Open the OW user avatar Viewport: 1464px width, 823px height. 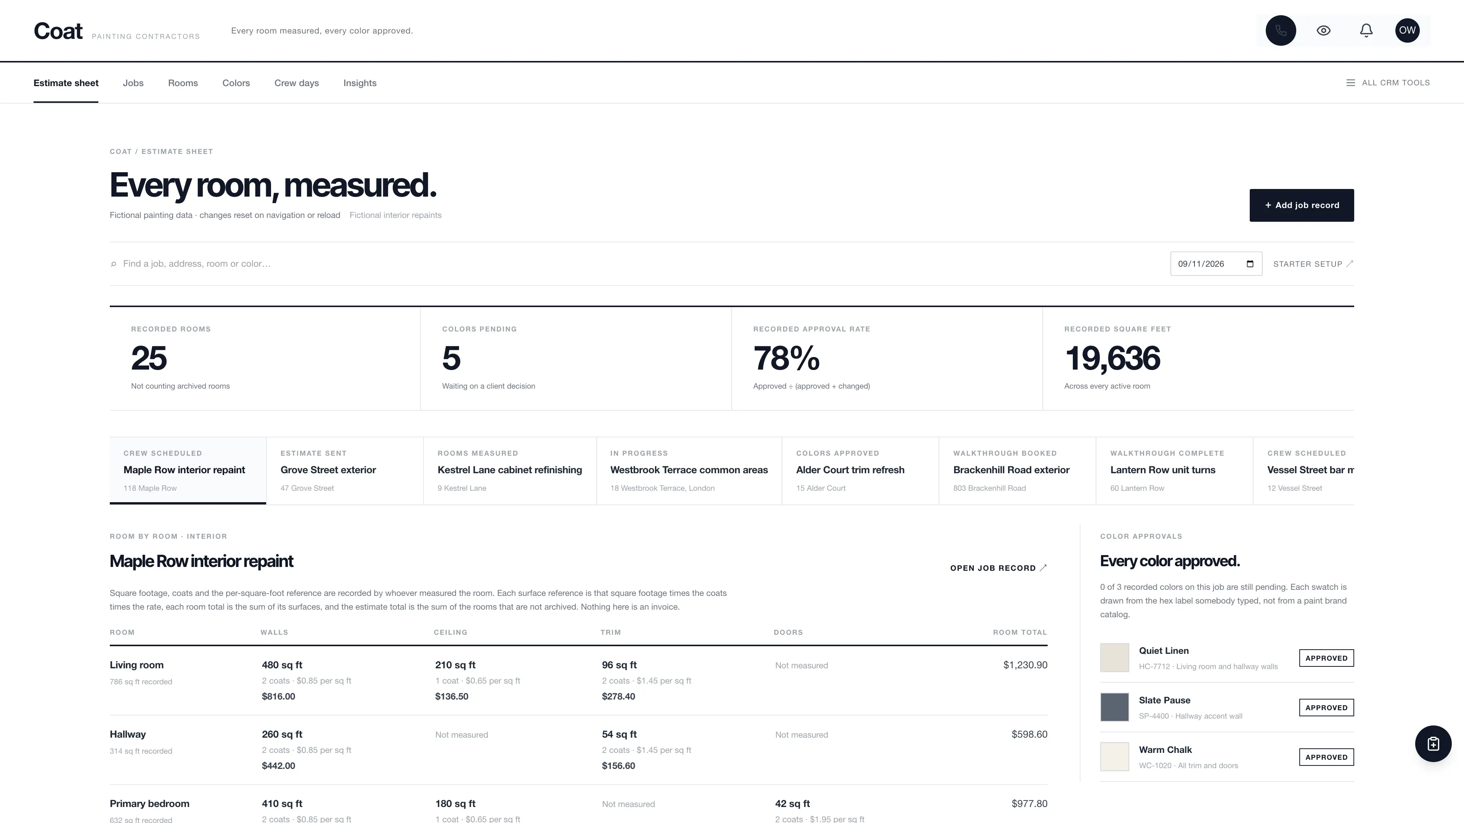pos(1407,30)
